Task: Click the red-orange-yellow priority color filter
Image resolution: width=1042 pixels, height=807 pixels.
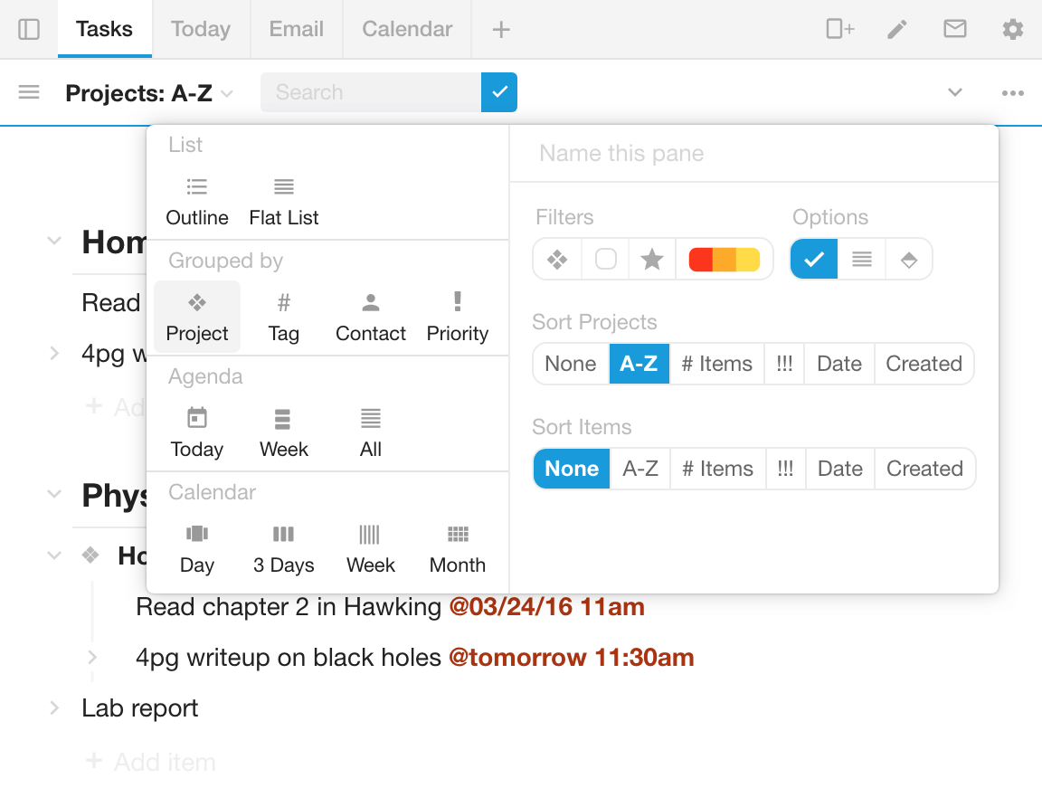Action: (x=725, y=260)
